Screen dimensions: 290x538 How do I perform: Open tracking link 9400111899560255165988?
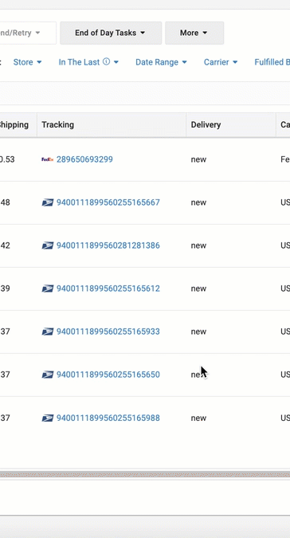click(x=108, y=418)
